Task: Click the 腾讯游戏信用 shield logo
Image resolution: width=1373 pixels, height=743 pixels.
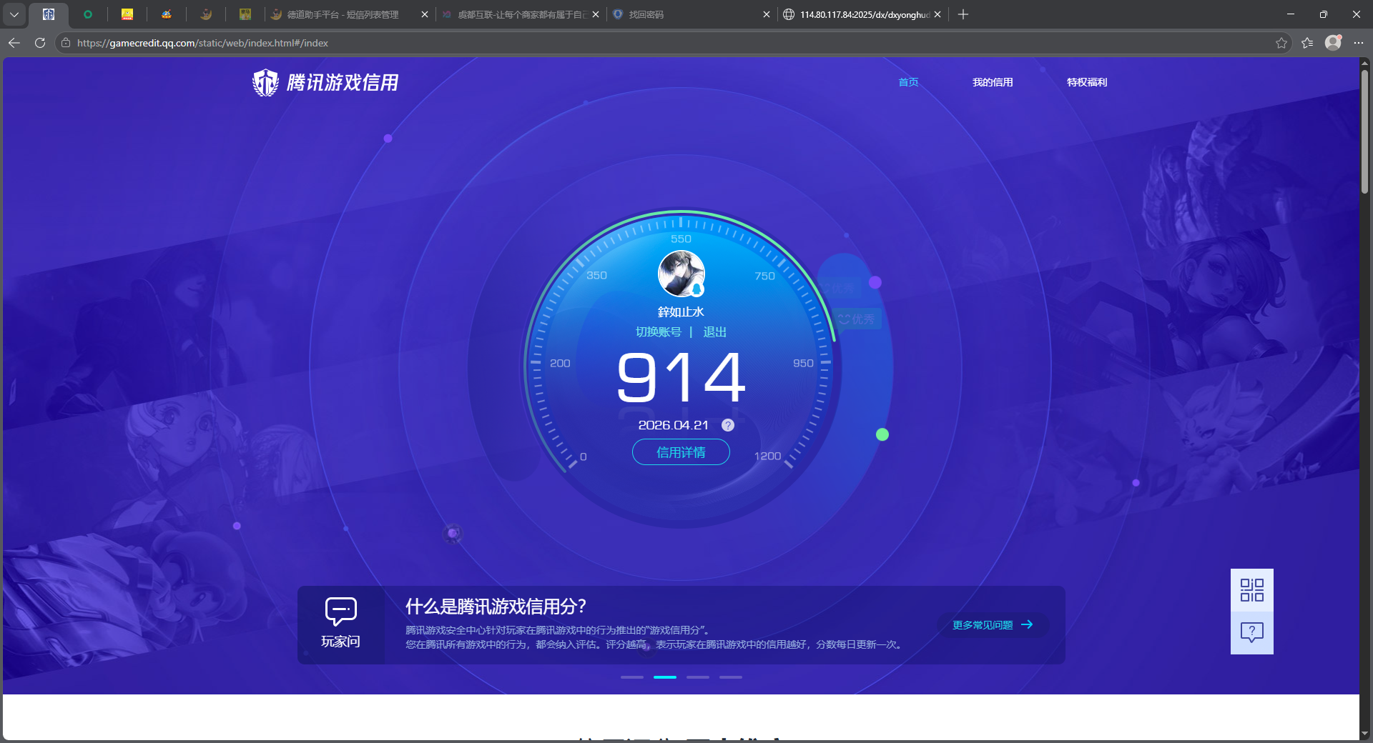Action: click(x=265, y=82)
